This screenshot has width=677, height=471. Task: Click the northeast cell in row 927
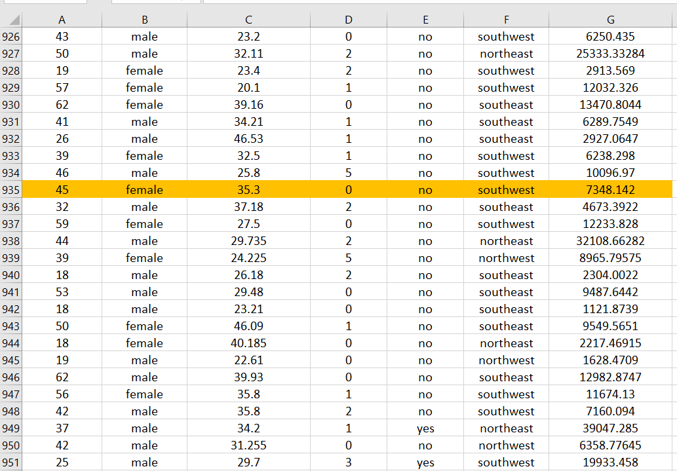click(506, 53)
